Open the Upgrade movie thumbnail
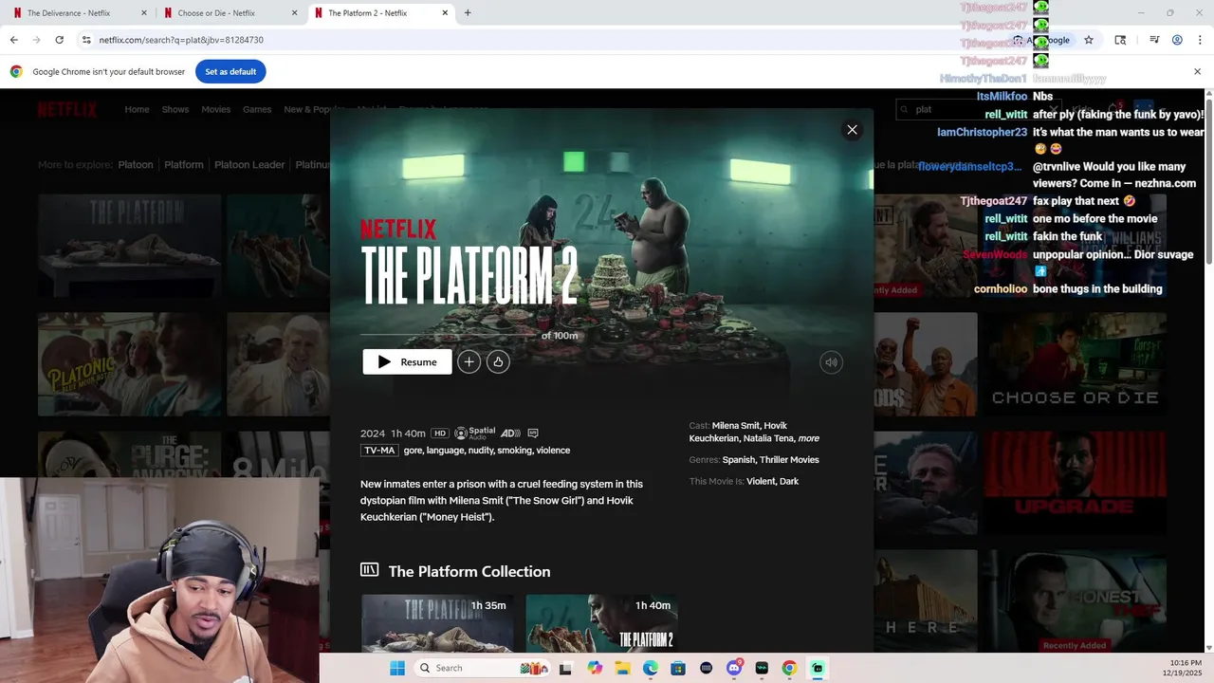 pyautogui.click(x=1075, y=483)
